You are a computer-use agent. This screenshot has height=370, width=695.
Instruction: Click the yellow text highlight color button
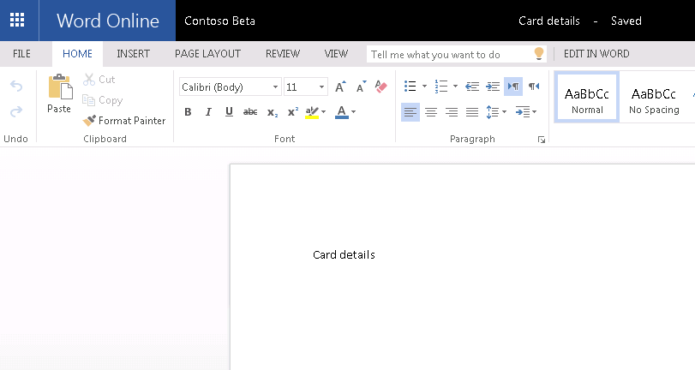pyautogui.click(x=311, y=112)
